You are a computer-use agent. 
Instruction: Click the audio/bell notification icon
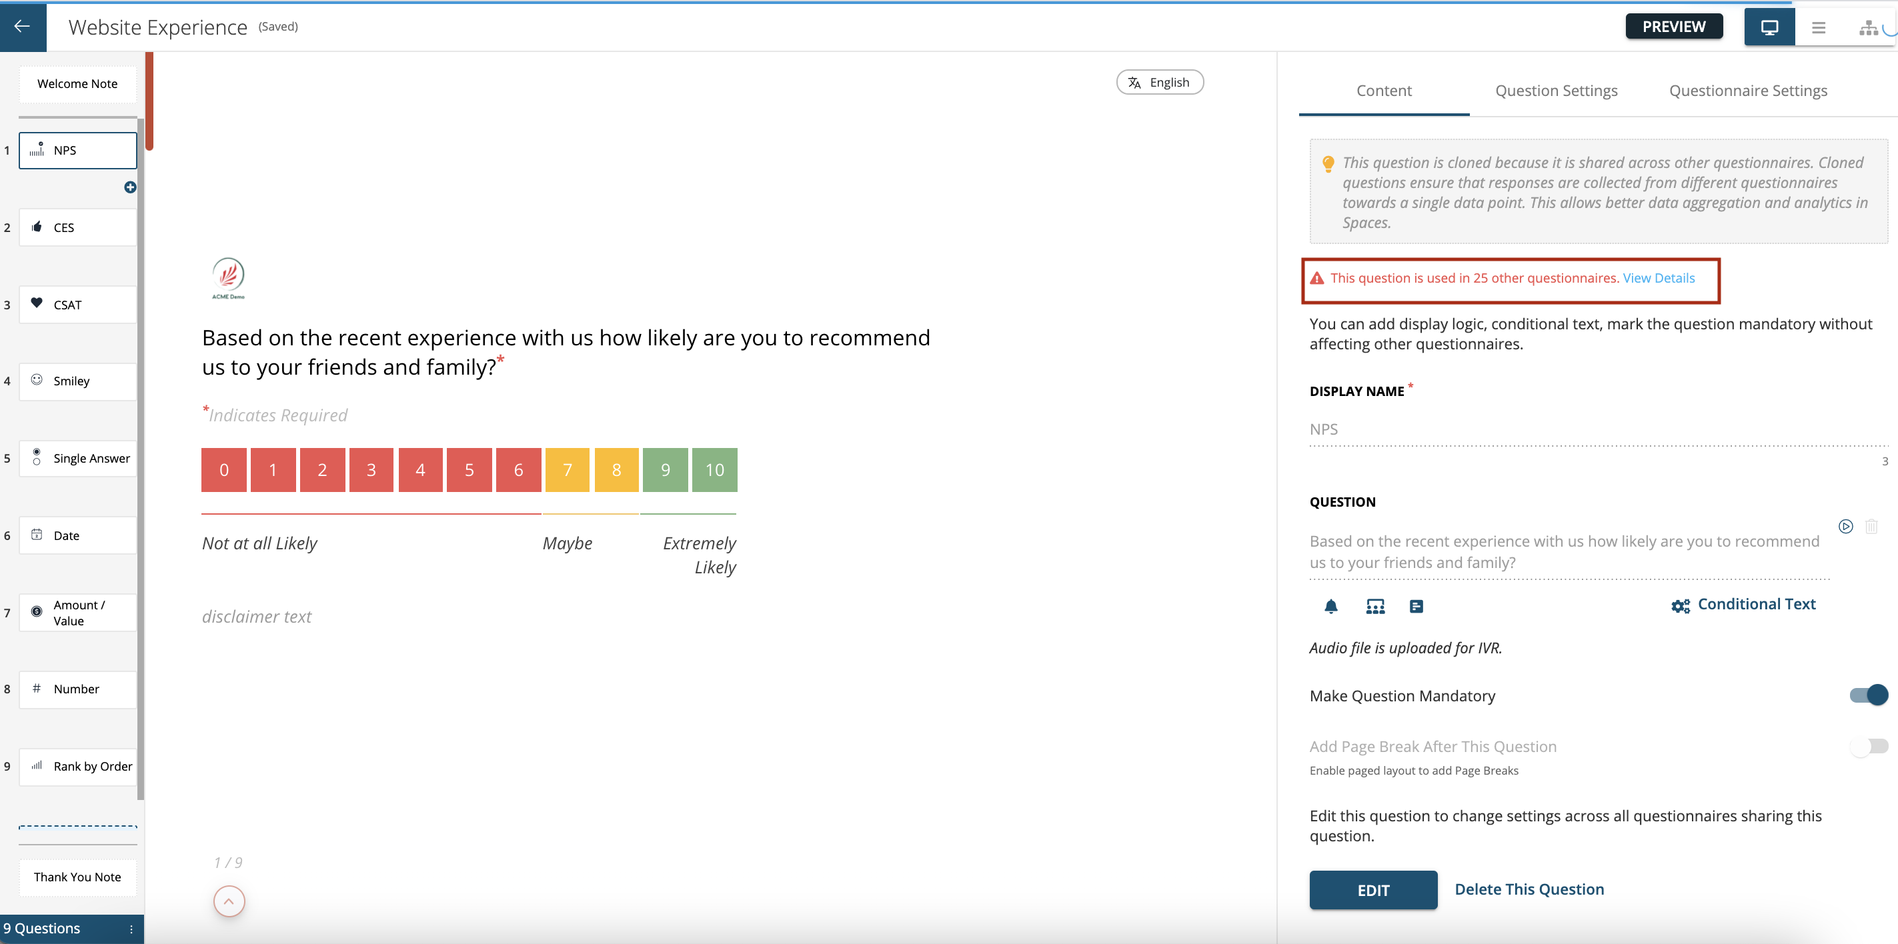[x=1332, y=607]
